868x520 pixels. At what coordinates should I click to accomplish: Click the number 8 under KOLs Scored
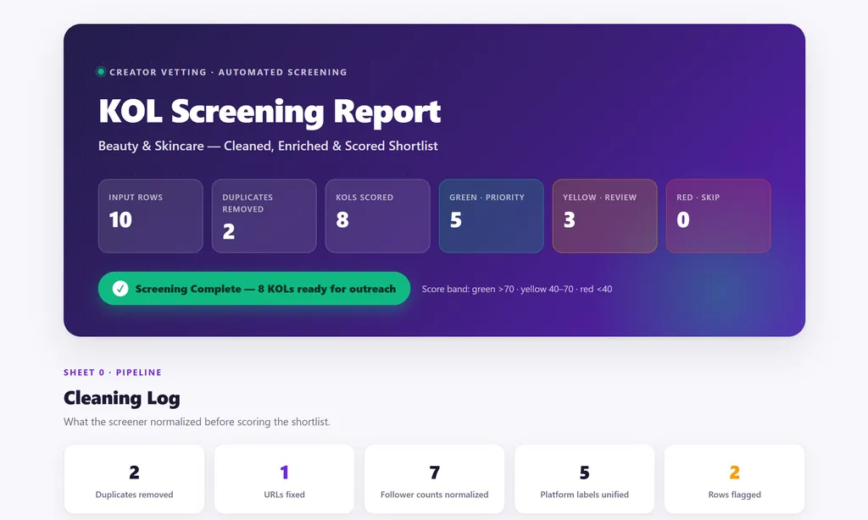(x=342, y=220)
